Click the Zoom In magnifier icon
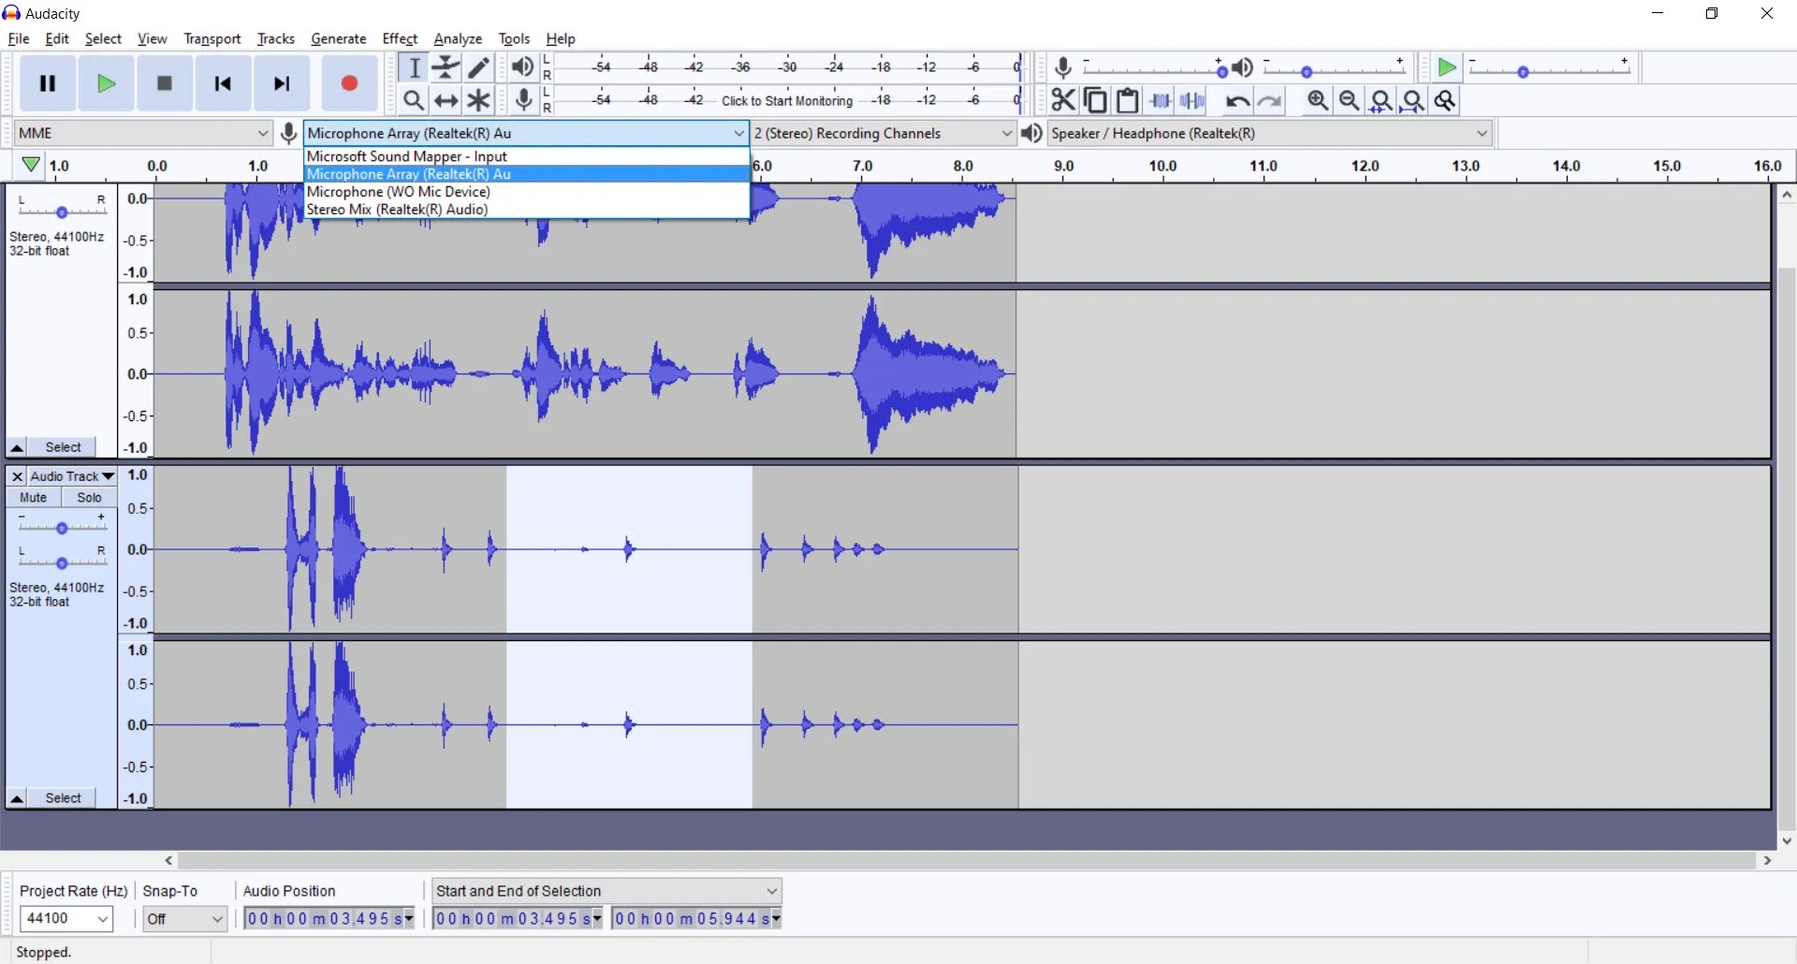 pyautogui.click(x=1317, y=100)
